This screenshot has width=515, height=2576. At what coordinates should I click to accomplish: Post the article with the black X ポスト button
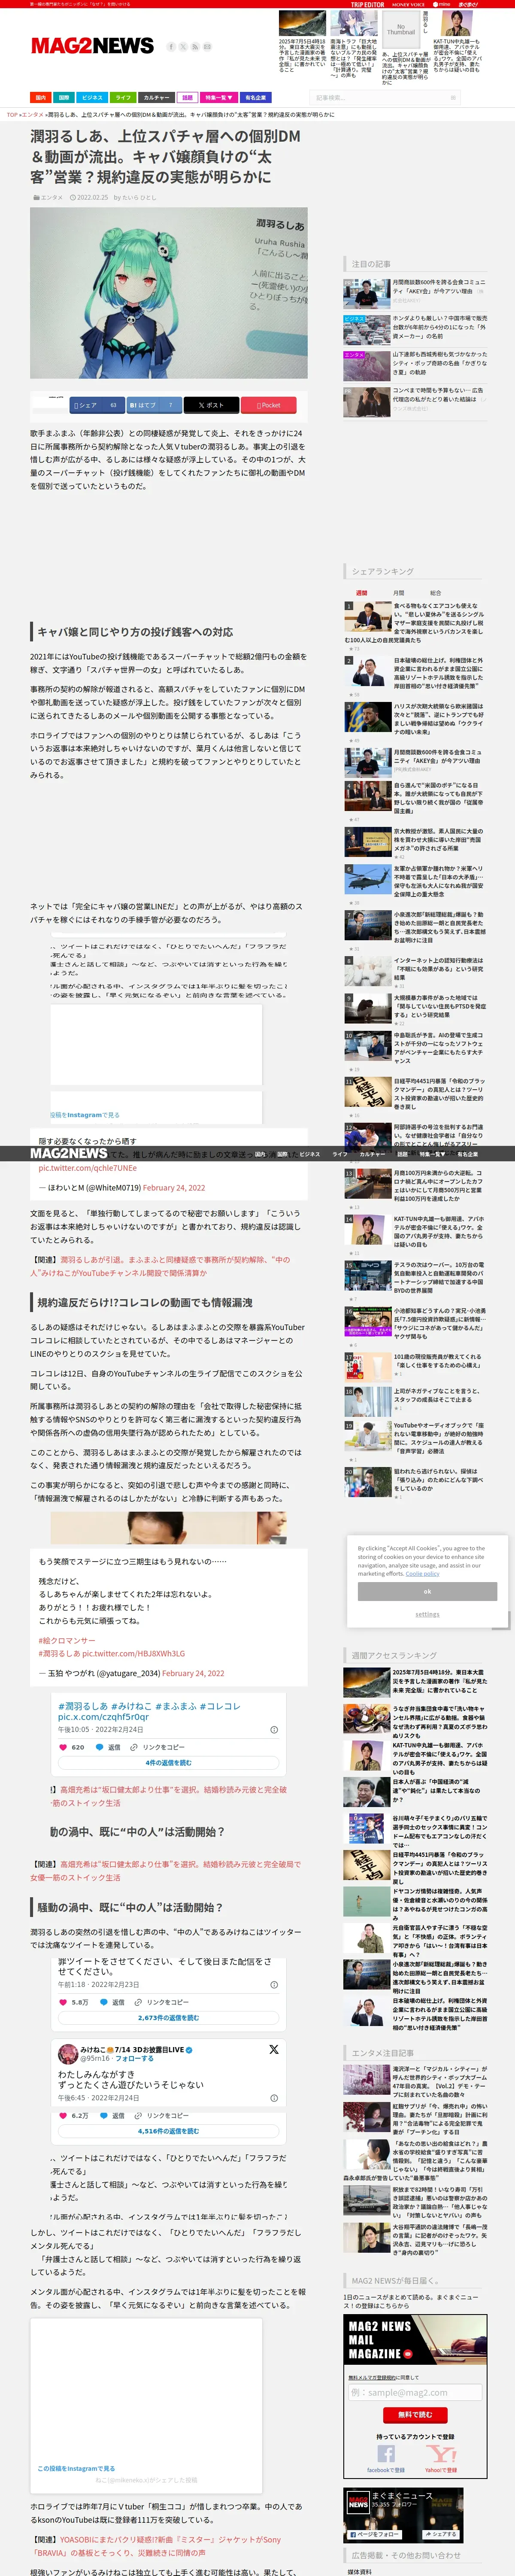point(211,405)
